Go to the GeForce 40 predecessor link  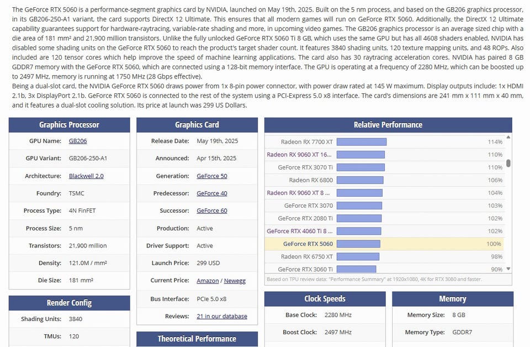click(212, 193)
